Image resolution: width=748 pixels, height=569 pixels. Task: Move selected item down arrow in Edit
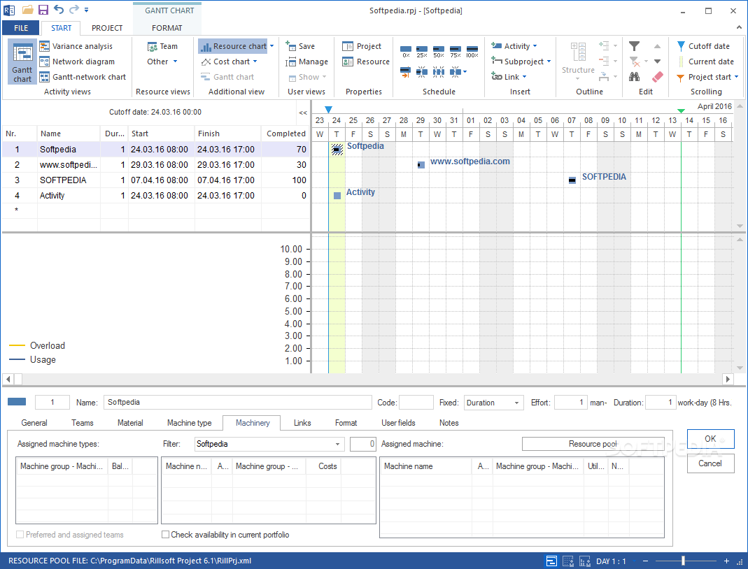click(x=657, y=62)
